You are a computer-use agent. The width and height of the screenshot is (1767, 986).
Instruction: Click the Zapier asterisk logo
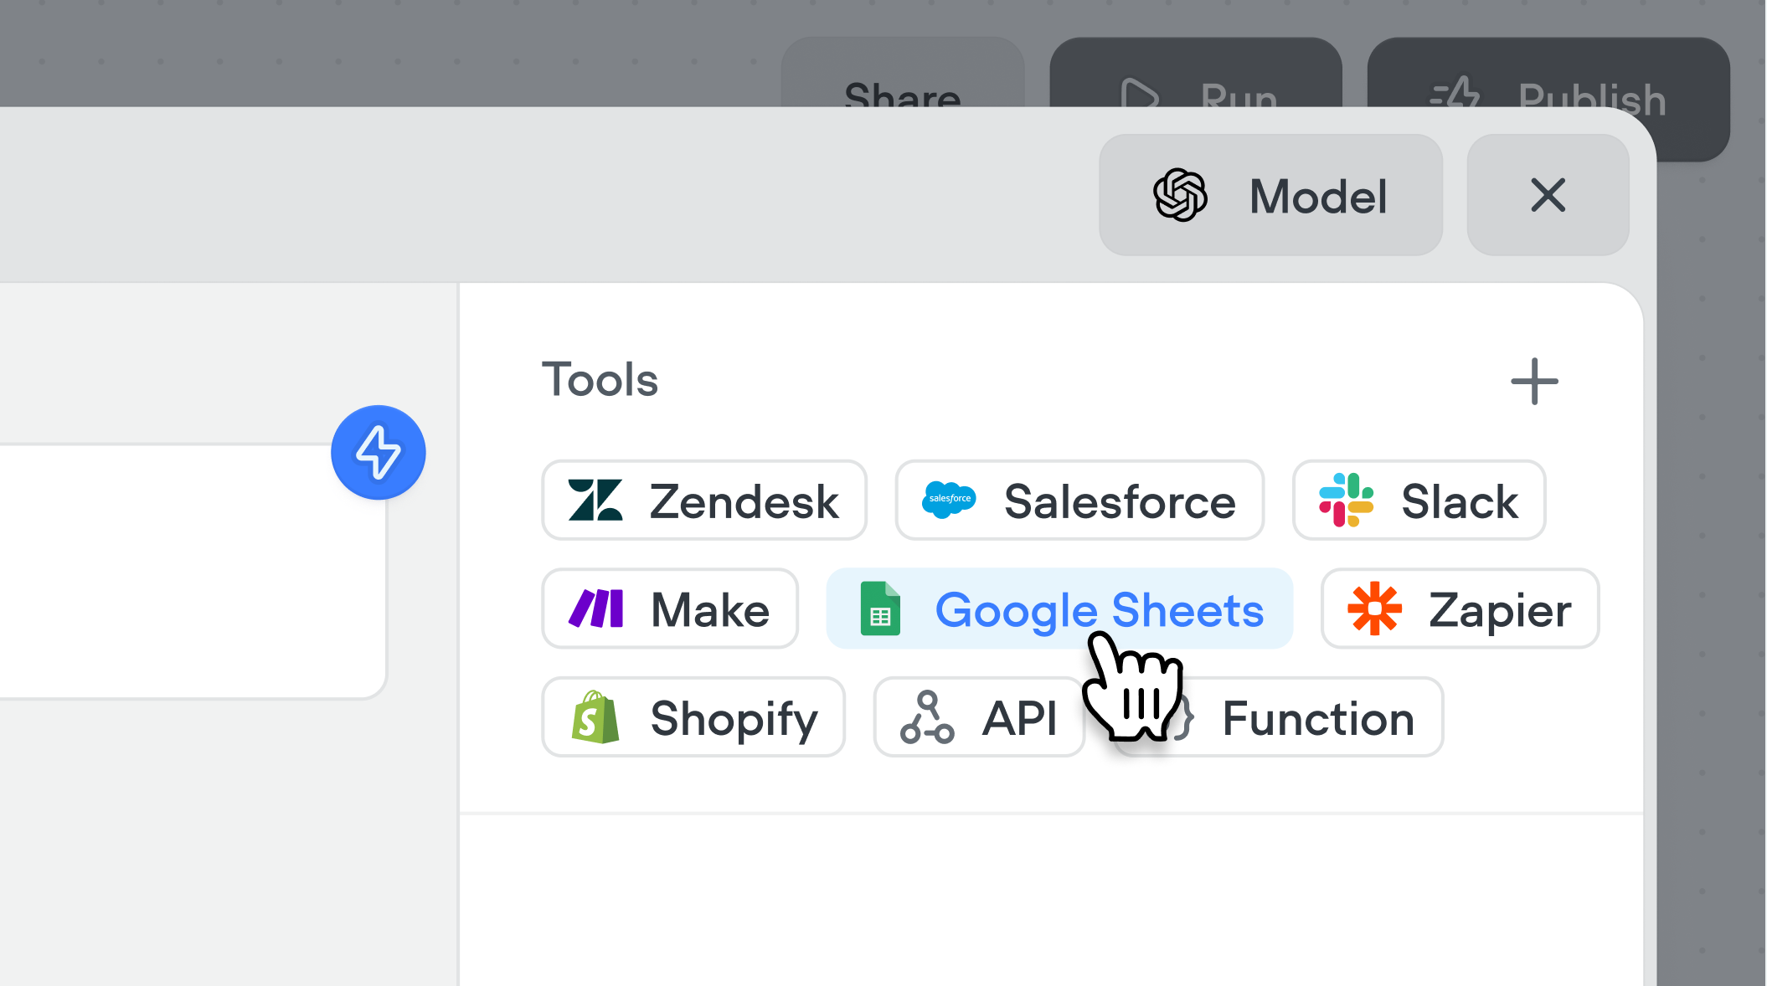click(1376, 609)
